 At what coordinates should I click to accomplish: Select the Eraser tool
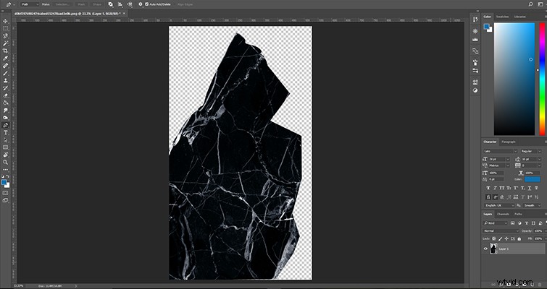tap(5, 95)
